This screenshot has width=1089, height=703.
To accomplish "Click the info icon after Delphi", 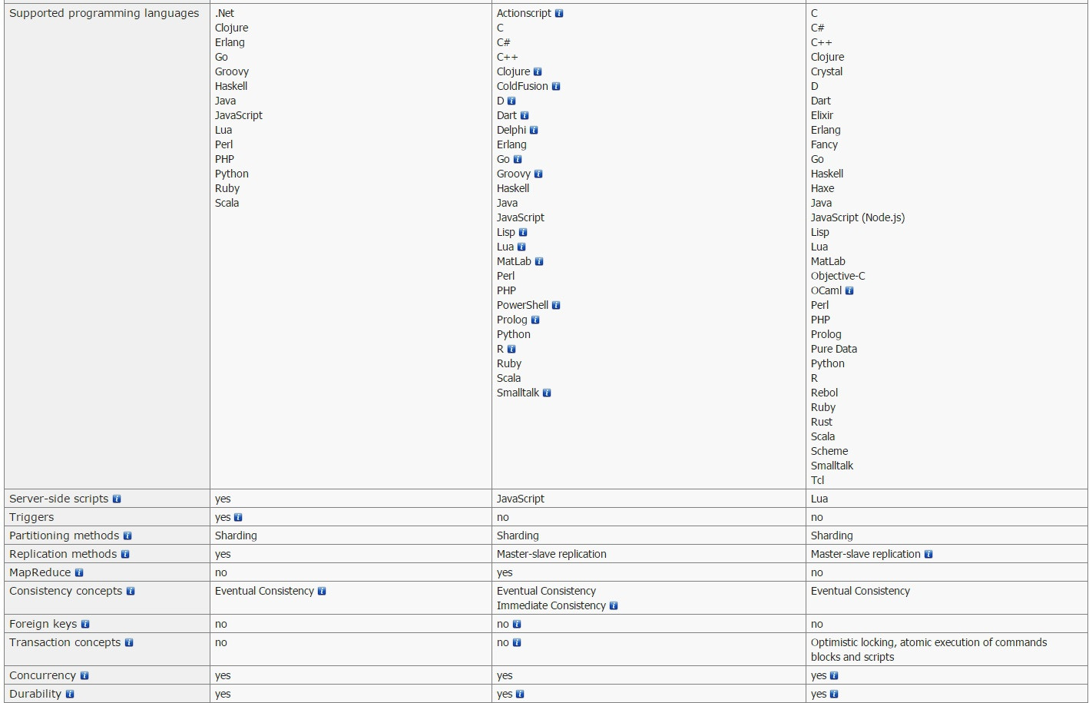I will coord(534,131).
